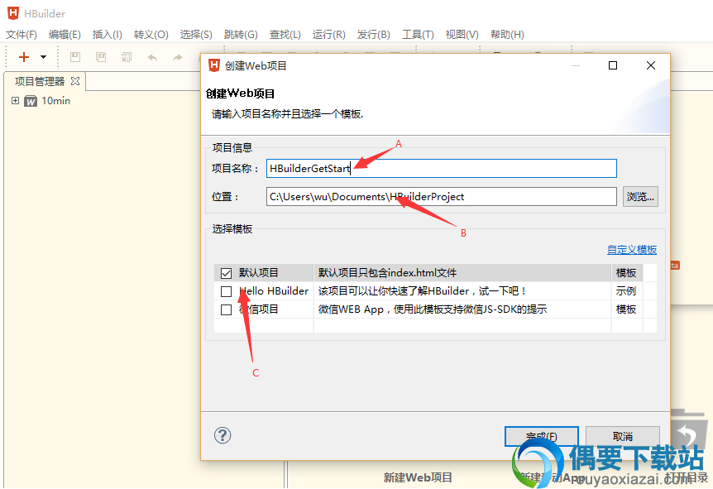713x489 pixels.
Task: Open the 视图(V) menu
Action: click(462, 35)
